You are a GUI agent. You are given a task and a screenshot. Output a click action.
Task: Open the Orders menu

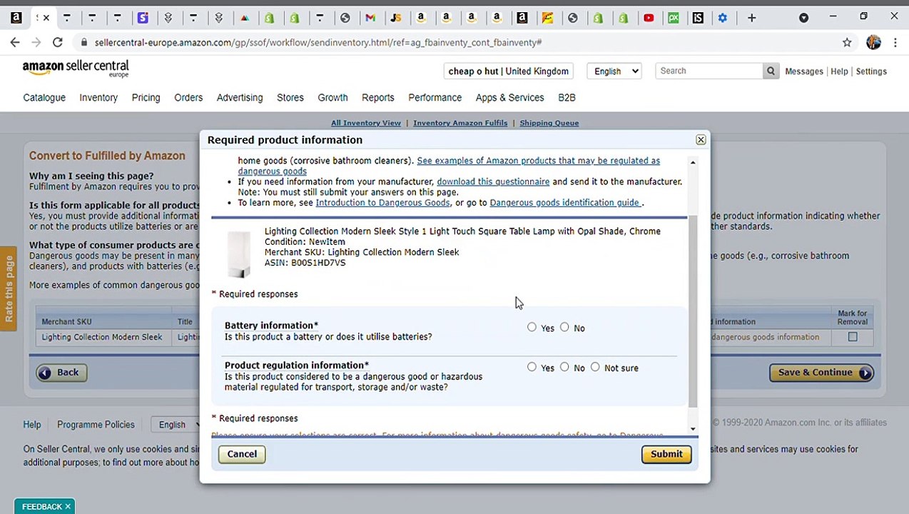coord(188,98)
